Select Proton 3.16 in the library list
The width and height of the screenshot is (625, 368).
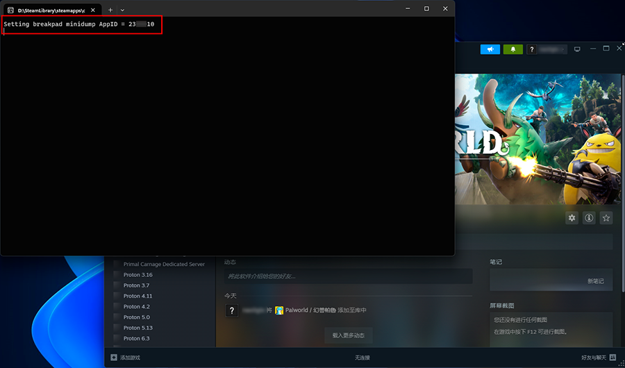tap(138, 275)
